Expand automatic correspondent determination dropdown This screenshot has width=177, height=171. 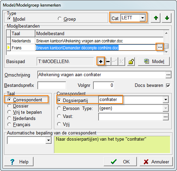pyautogui.click(x=48, y=140)
